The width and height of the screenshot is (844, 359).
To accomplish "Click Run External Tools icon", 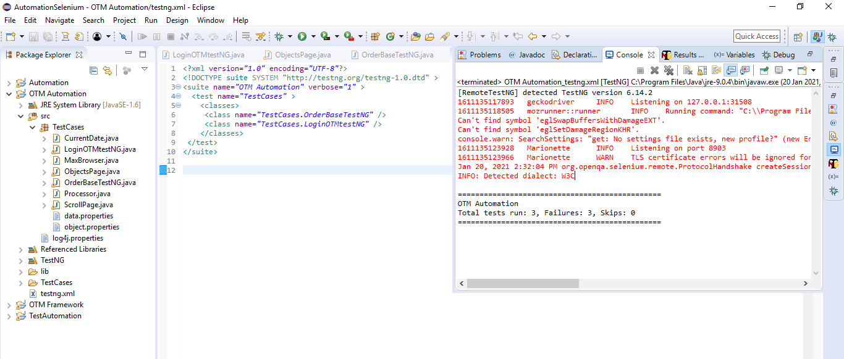I will click(348, 36).
